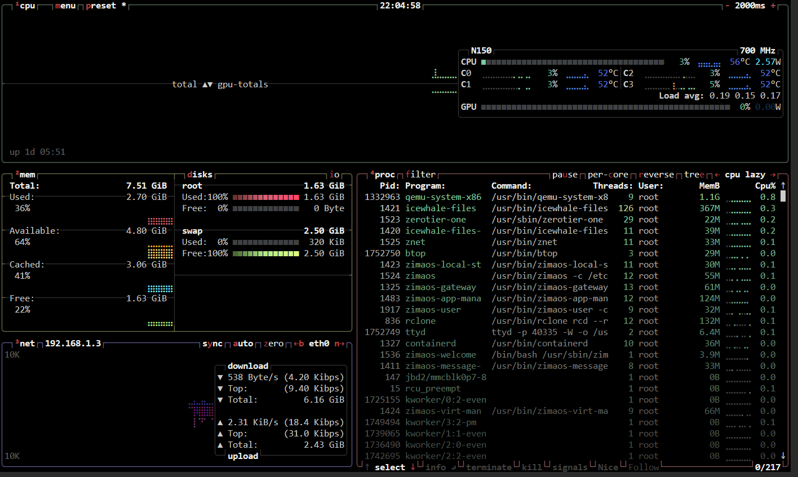Select the containerd process row
The image size is (798, 477).
coord(570,344)
